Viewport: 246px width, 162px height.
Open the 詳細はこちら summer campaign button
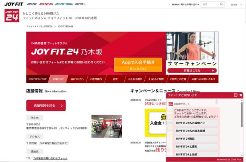192,71
